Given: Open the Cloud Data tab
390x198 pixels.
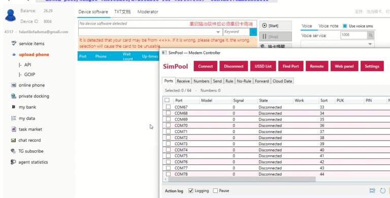Looking at the screenshot, I should point(282,81).
